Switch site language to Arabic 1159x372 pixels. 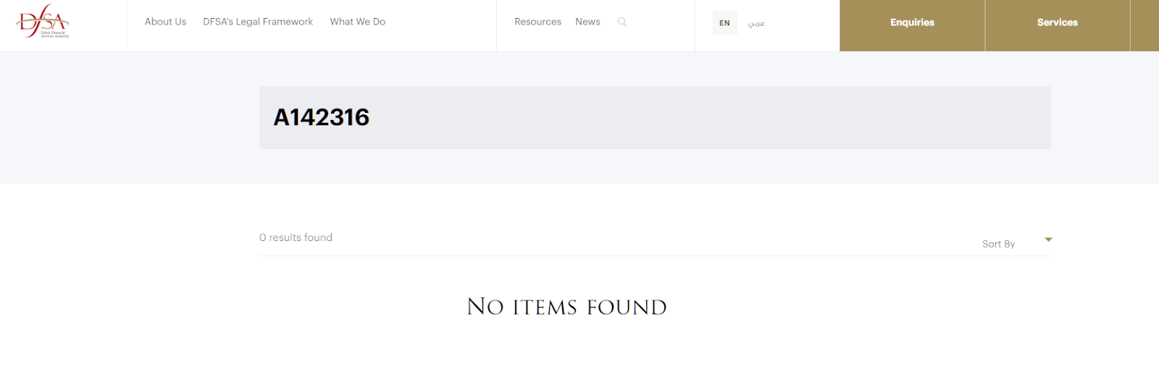pos(756,23)
